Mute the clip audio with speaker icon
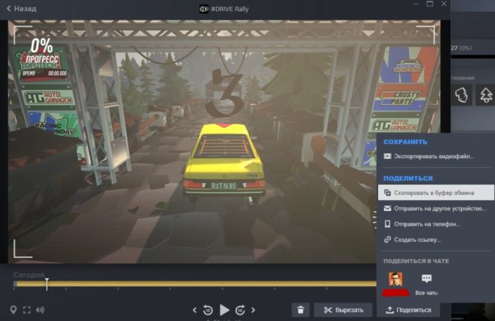 point(40,310)
